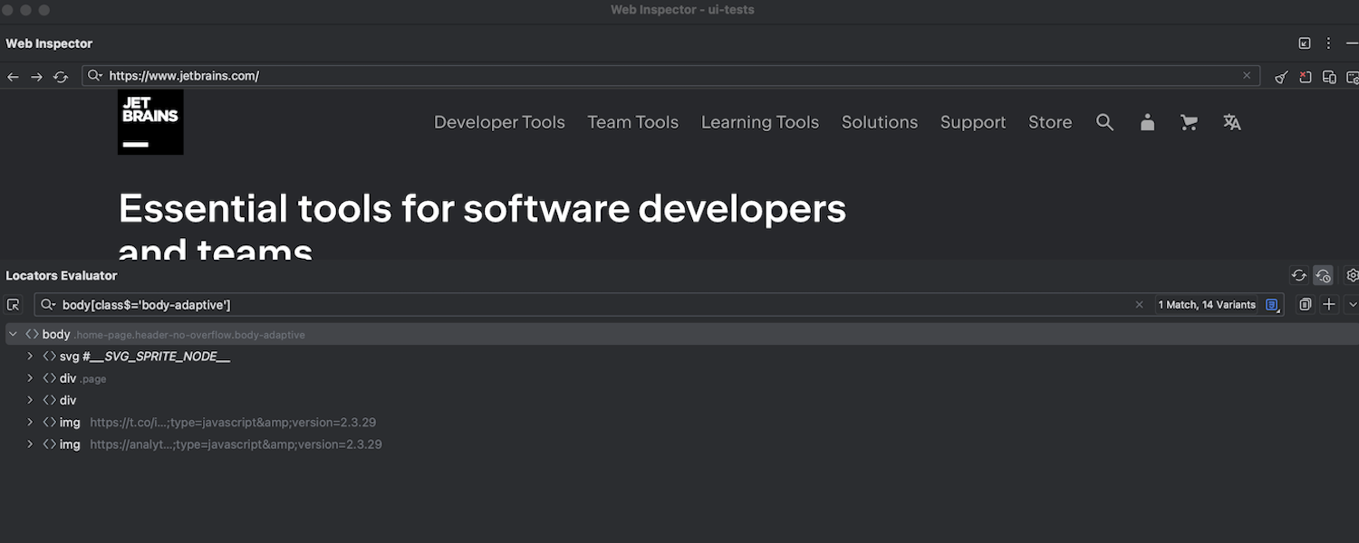Open the Developer Tools menu
Image resolution: width=1359 pixels, height=543 pixels.
[x=499, y=122]
